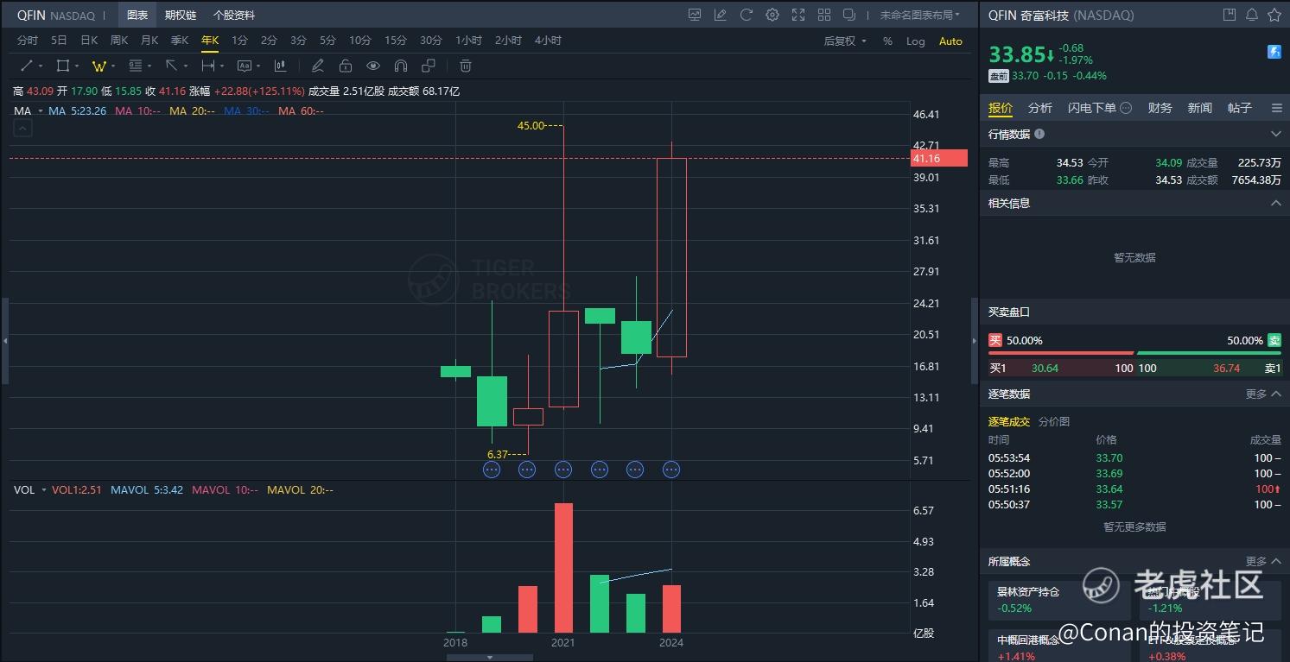Image resolution: width=1290 pixels, height=662 pixels.
Task: Open the 财务 tab in quote panel
Action: (x=1160, y=108)
